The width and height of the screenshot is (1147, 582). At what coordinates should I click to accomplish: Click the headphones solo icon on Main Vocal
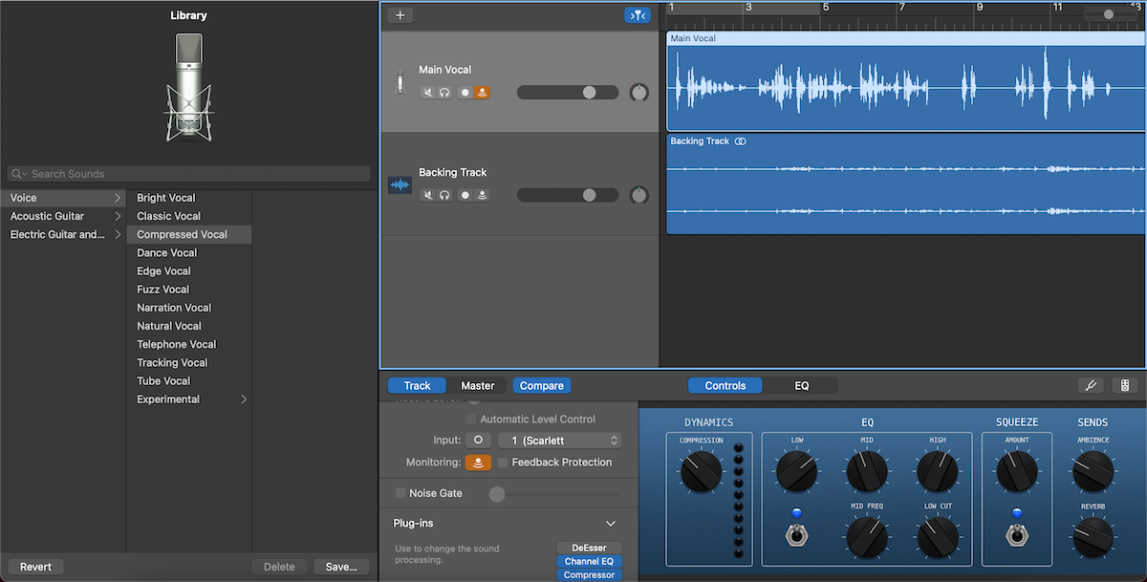444,92
